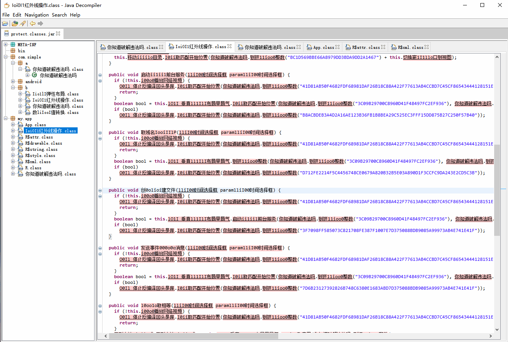Image resolution: width=508 pixels, height=342 pixels.
Task: Close the protect.classes.jar tab
Action: click(58, 34)
